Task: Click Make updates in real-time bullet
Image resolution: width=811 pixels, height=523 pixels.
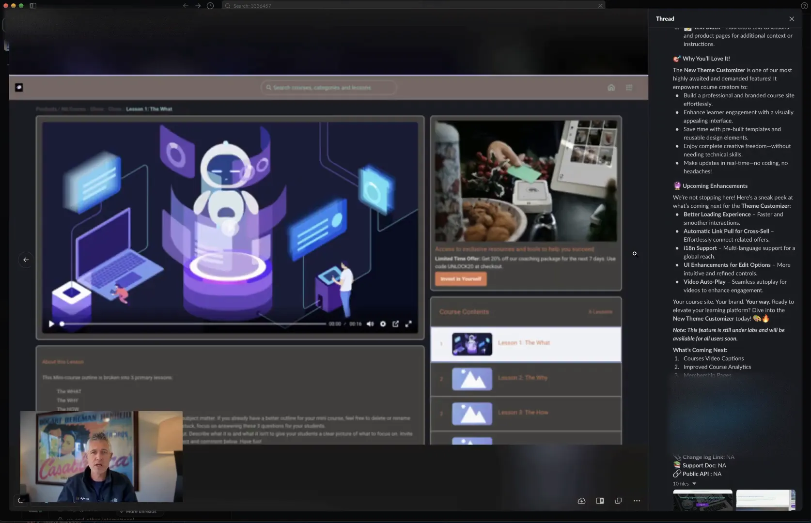Action: pos(735,168)
